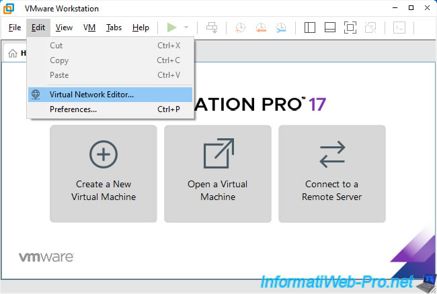437x294 pixels.
Task: Maximize the VMware Workstation window
Action: 411,8
